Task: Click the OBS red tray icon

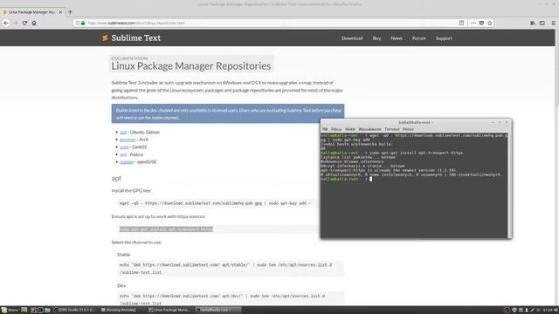Action: tap(507, 311)
